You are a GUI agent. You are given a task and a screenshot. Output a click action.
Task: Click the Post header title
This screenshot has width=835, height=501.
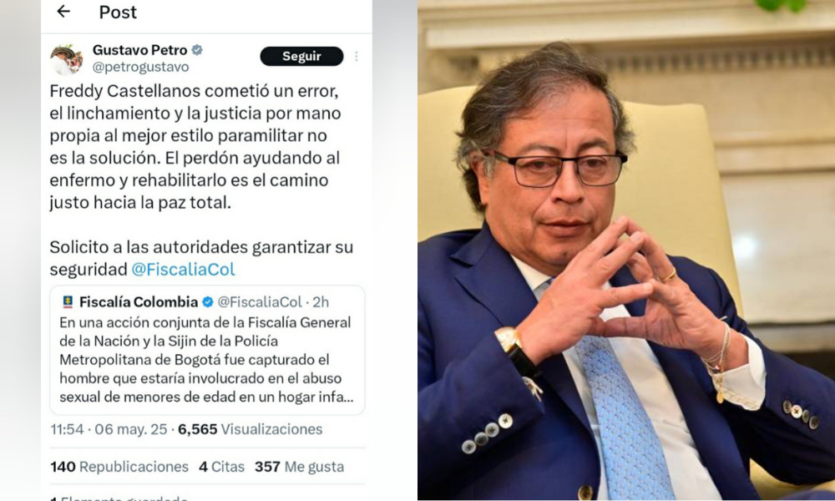(118, 12)
